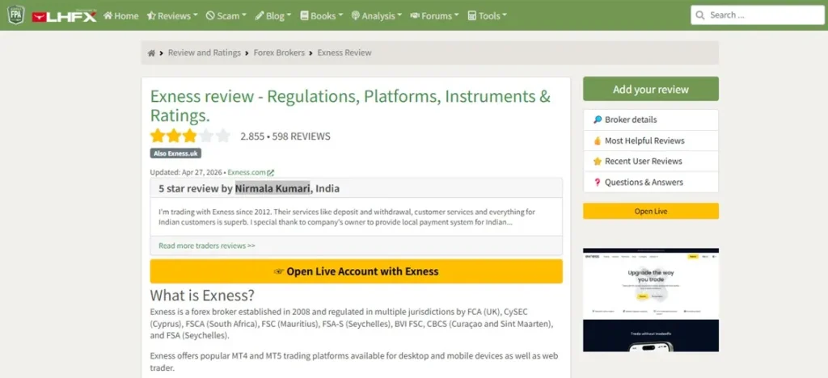Click the search magnifier icon
828x378 pixels.
pos(700,15)
